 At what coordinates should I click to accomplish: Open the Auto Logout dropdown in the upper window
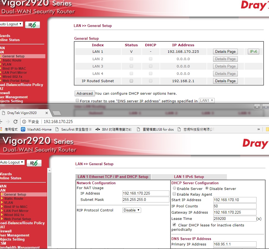pyautogui.click(x=11, y=24)
